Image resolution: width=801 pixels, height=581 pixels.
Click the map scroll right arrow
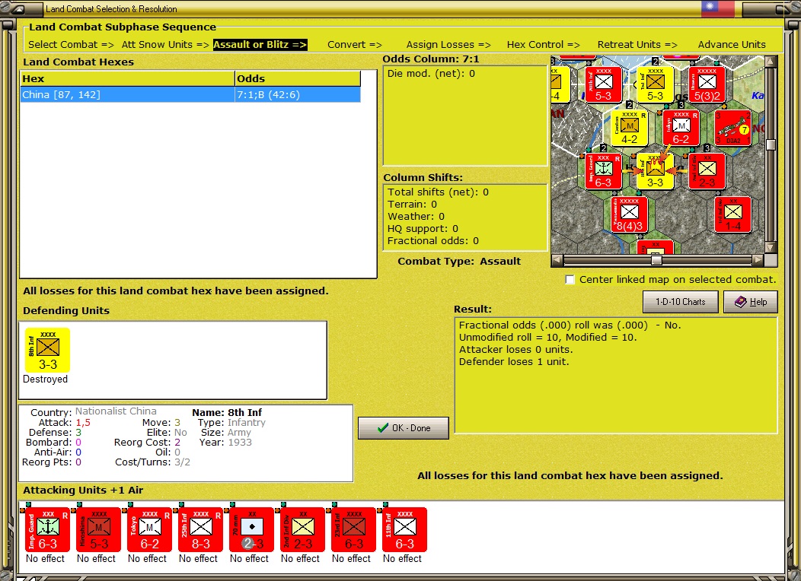pos(758,261)
